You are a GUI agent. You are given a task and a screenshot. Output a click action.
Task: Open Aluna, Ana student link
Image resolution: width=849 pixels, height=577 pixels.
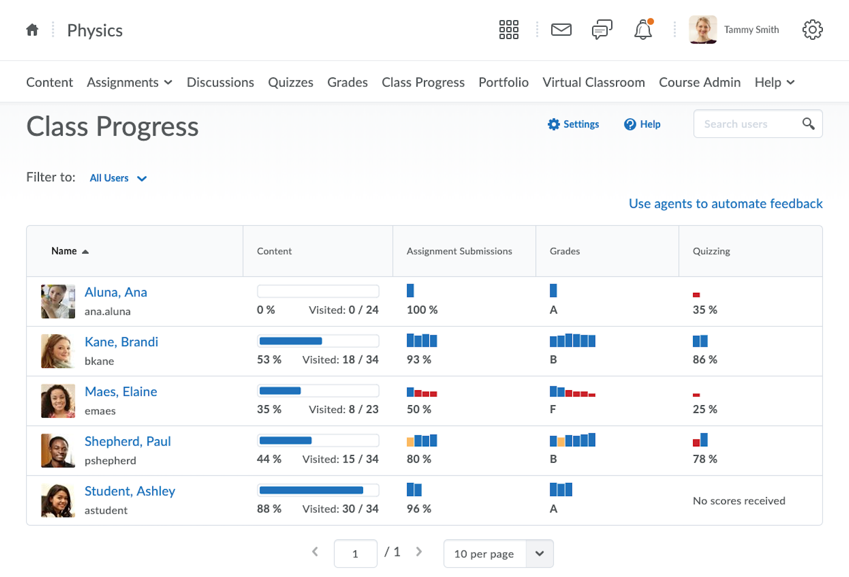click(116, 292)
